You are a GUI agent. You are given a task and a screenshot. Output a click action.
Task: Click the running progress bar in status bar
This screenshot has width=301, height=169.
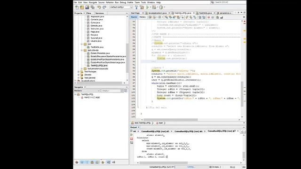pyautogui.click(x=191, y=167)
